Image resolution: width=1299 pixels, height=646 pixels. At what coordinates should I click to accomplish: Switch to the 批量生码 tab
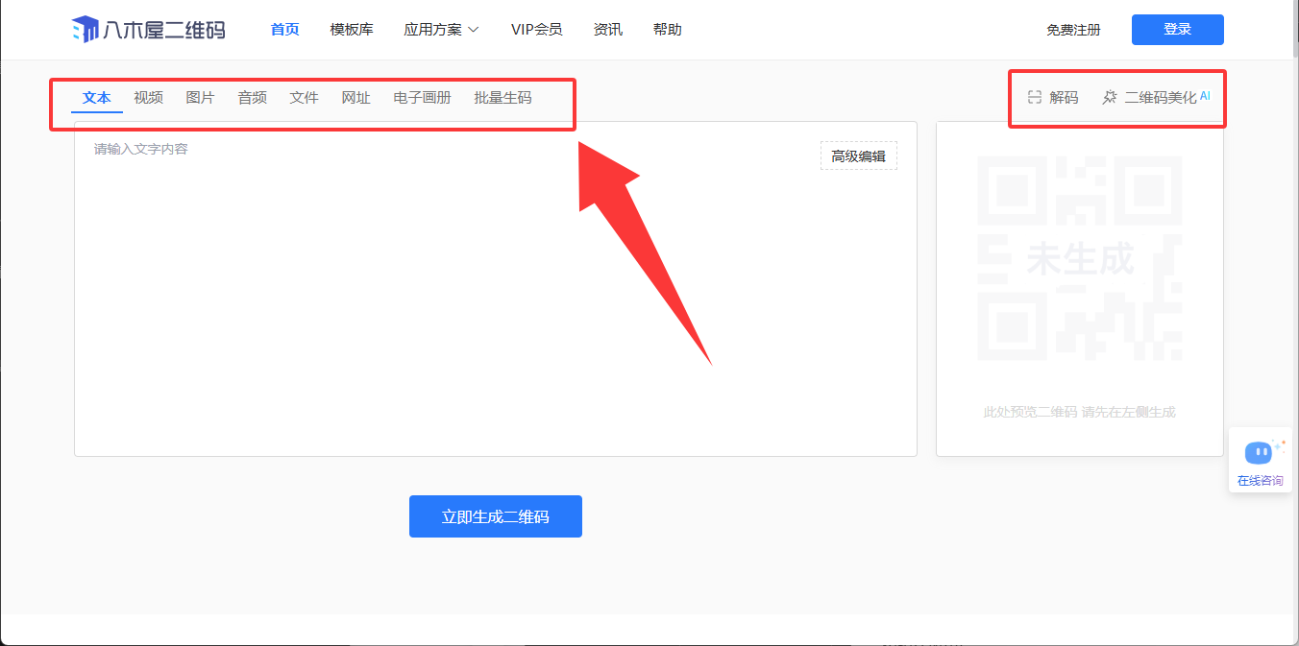(502, 97)
